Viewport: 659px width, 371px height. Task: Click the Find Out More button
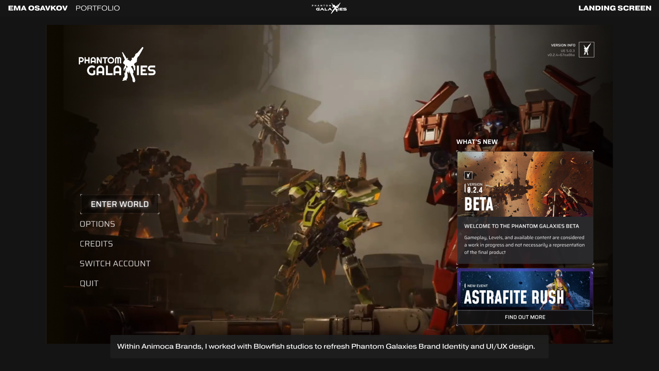525,317
